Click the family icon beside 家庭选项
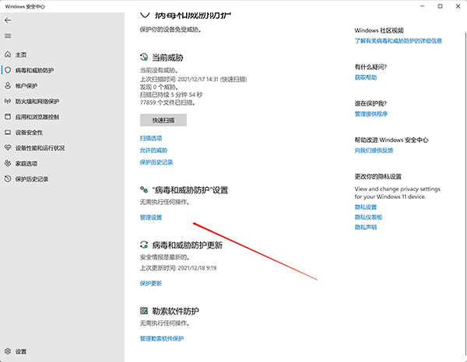The image size is (467, 362). tap(8, 163)
